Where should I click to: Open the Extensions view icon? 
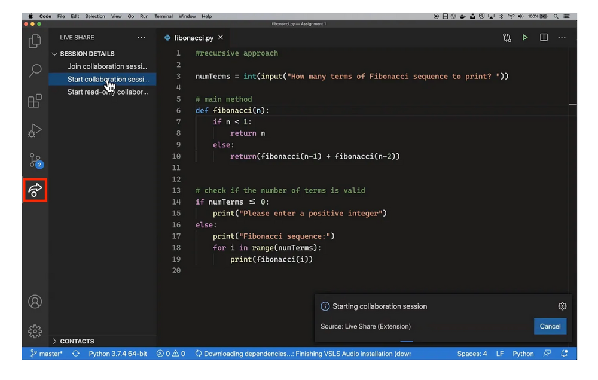click(35, 101)
